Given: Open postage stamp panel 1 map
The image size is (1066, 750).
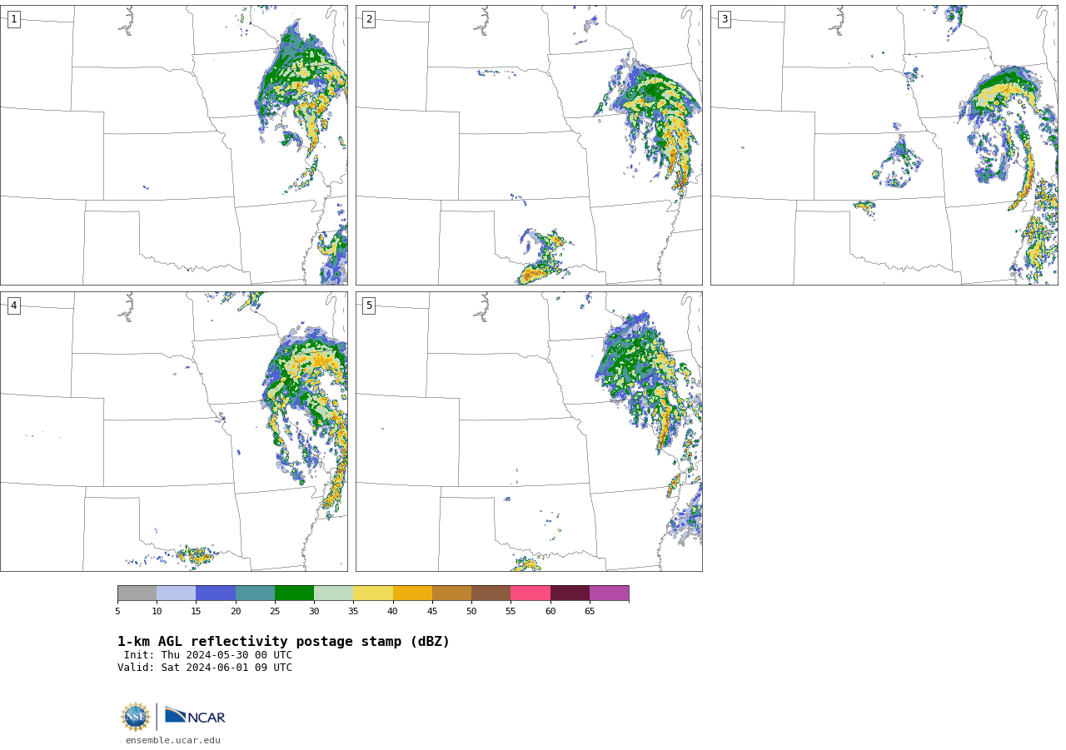Looking at the screenshot, I should (174, 146).
